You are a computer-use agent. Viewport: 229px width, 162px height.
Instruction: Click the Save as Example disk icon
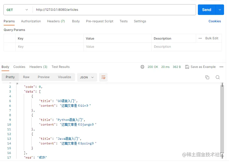pos(187,67)
